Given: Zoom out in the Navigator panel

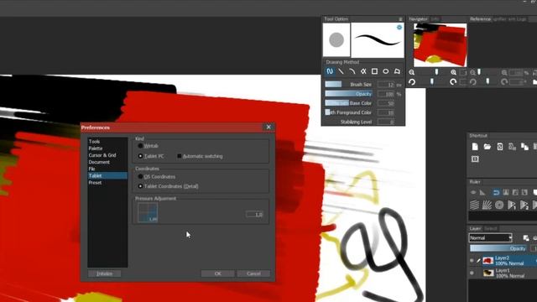Looking at the screenshot, I should pyautogui.click(x=412, y=72).
